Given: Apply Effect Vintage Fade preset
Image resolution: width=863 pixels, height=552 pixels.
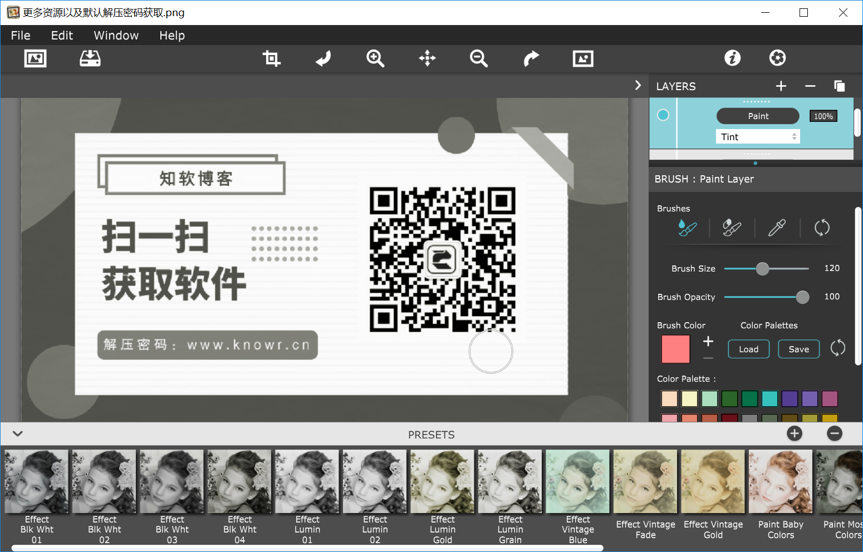Looking at the screenshot, I should pos(645,494).
